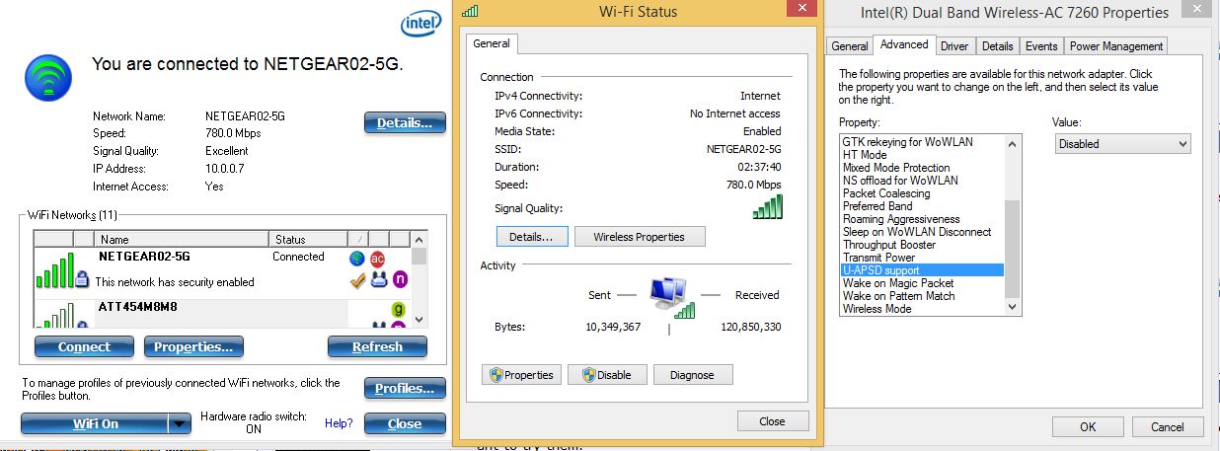Click the green 'g' band icon for ATT454M8M8
Image resolution: width=1220 pixels, height=451 pixels.
[x=400, y=309]
